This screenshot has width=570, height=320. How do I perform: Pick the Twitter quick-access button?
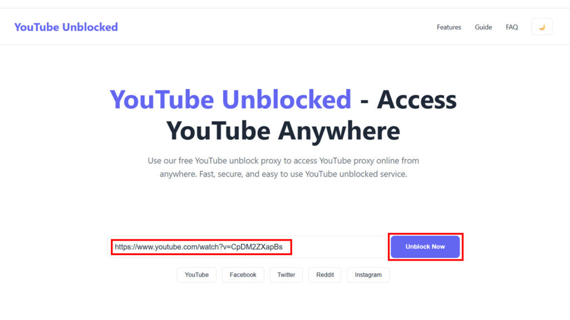coord(286,274)
